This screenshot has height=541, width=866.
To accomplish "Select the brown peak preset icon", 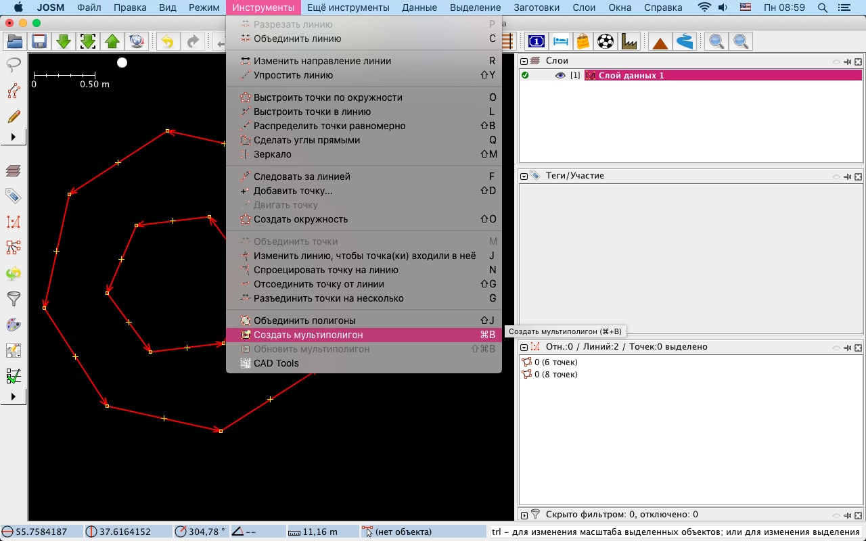I will coord(660,42).
